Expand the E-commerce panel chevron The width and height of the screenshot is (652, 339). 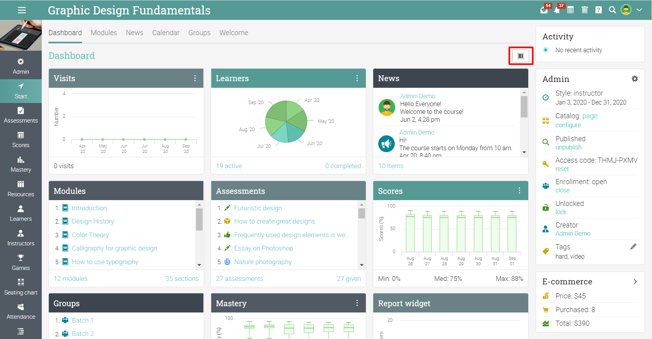click(x=635, y=282)
